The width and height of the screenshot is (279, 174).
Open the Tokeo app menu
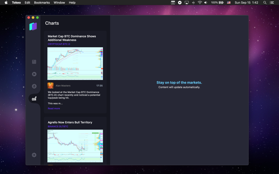16,3
